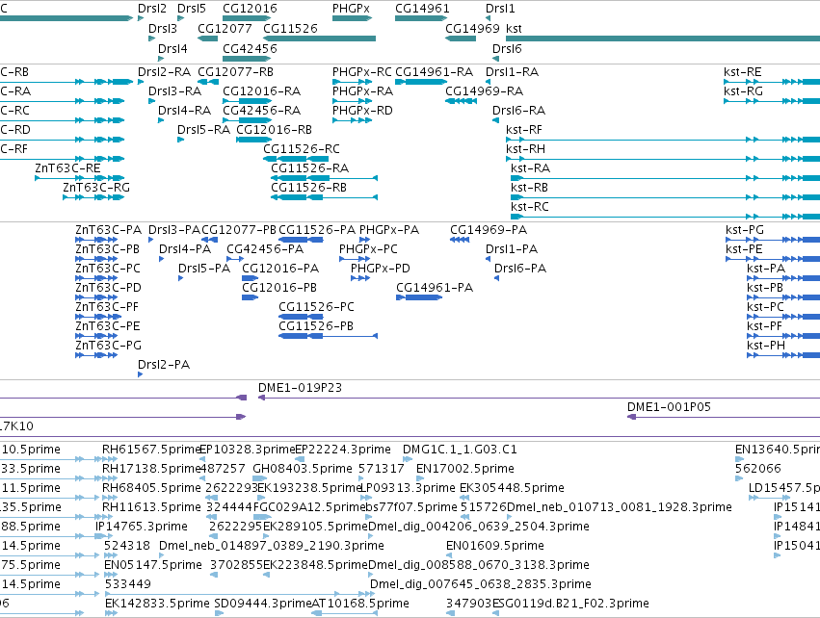Select EST DMG1C.1_1.G03.C1
Viewport: 820px width, 618px height.
click(460, 450)
